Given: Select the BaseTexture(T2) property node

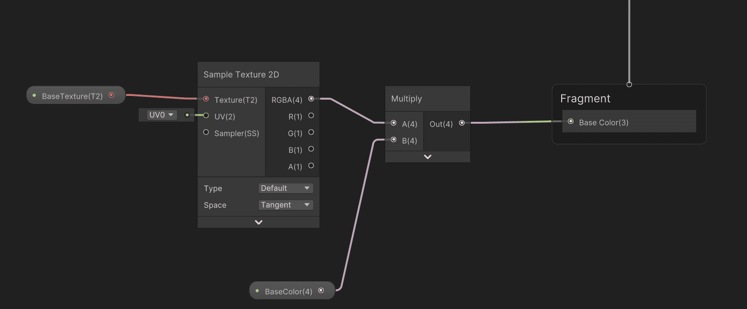Looking at the screenshot, I should 76,95.
